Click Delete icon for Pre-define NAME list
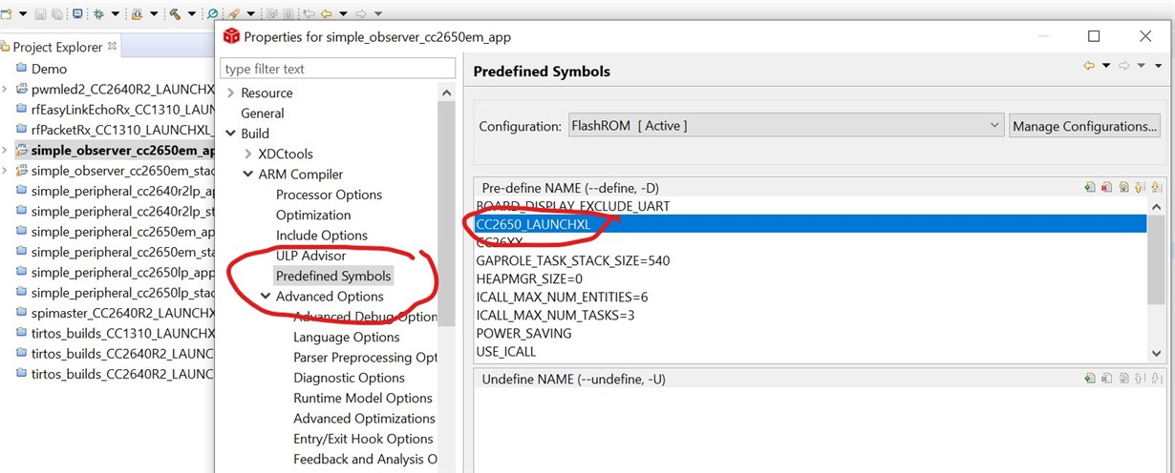 point(1106,187)
